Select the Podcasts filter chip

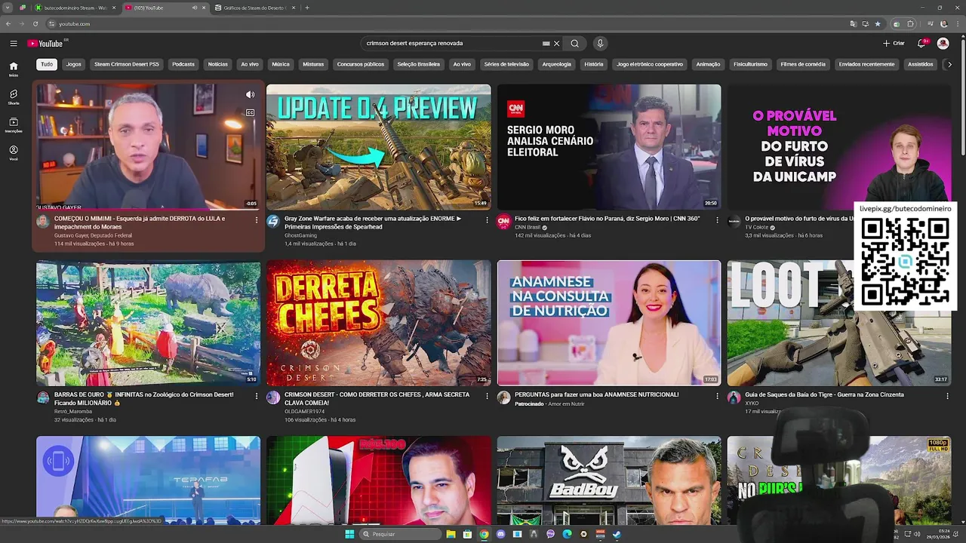[183, 65]
